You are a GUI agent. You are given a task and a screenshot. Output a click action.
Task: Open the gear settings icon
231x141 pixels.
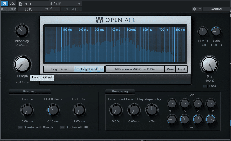click(x=194, y=9)
